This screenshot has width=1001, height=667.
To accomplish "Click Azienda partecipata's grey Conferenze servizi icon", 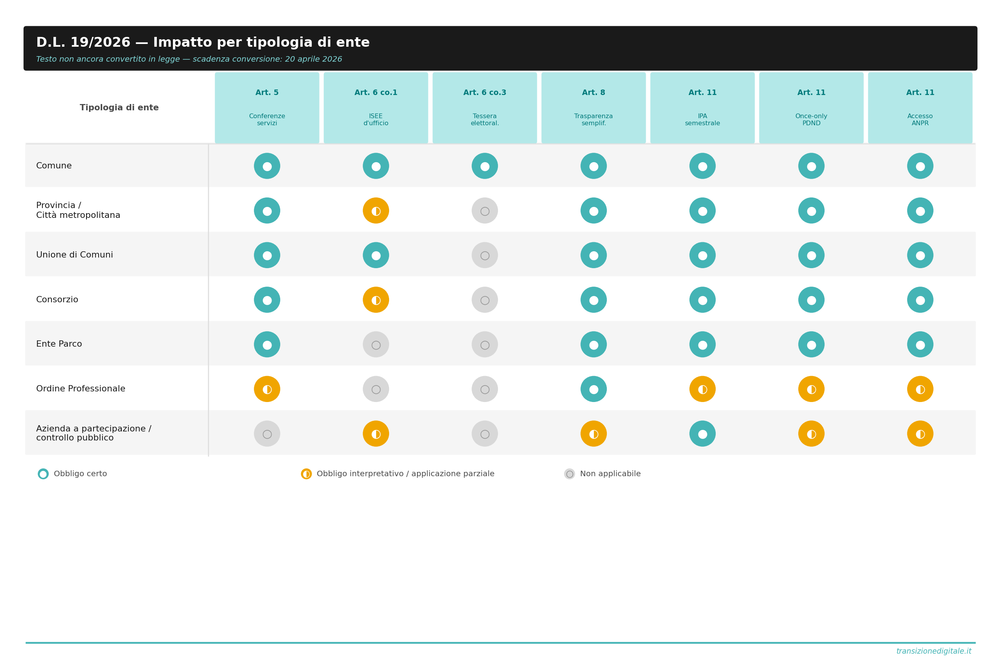I will (x=267, y=433).
